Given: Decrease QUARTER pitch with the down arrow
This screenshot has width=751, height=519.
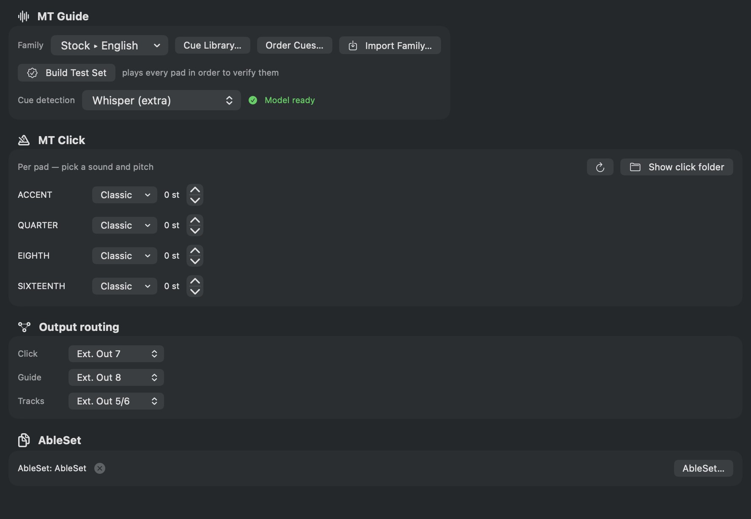Looking at the screenshot, I should pos(195,231).
